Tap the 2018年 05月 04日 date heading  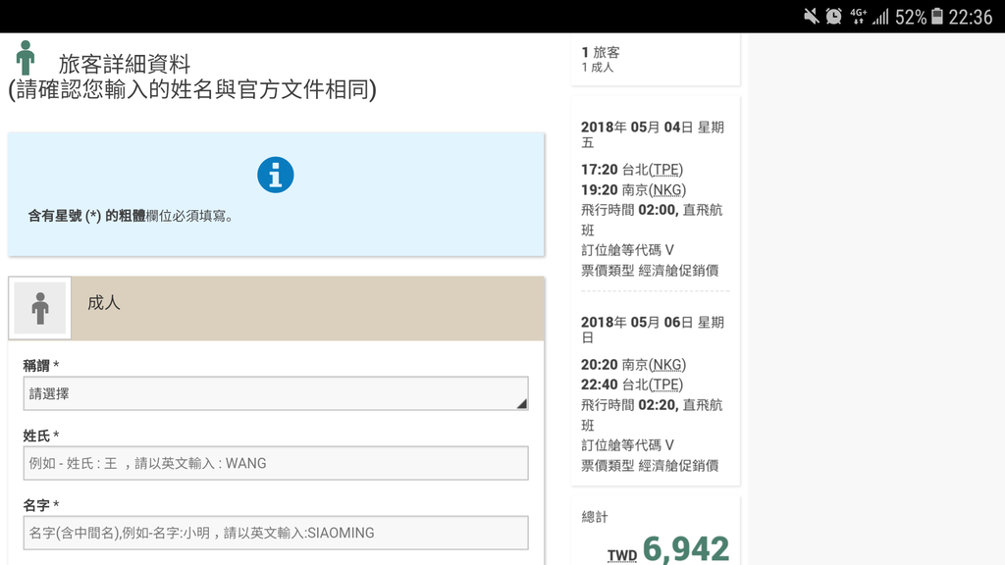[653, 134]
